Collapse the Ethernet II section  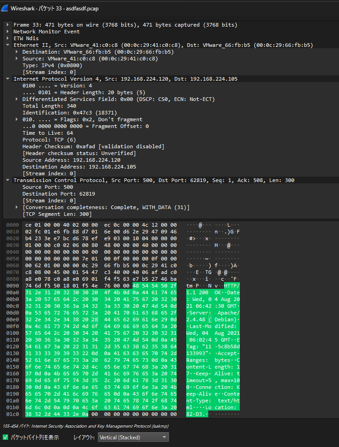8,45
